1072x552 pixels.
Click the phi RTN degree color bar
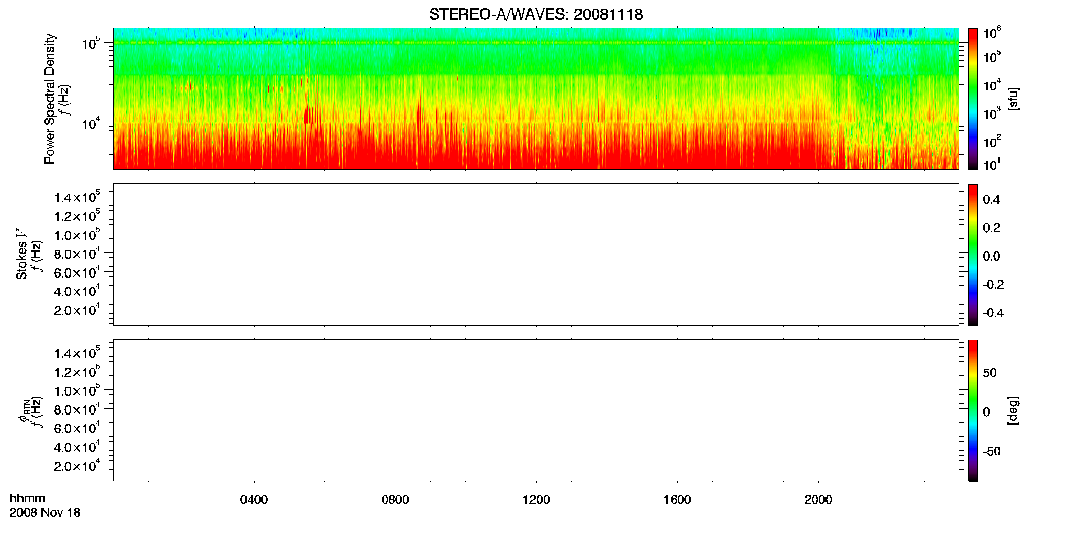point(973,410)
